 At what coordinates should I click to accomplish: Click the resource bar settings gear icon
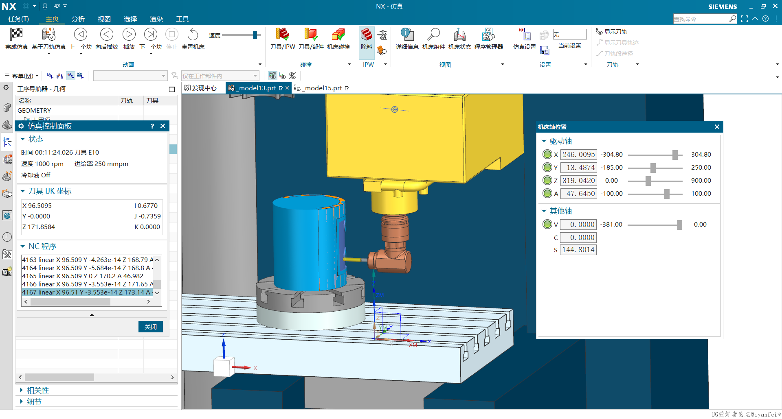coord(6,87)
